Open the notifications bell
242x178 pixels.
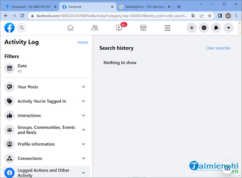[x=216, y=28]
